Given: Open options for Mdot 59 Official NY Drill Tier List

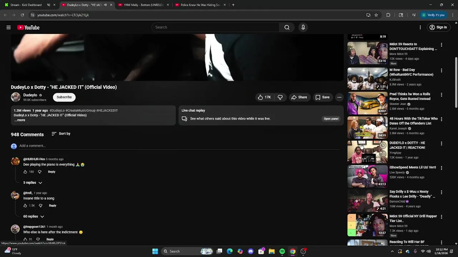Looking at the screenshot, I should coord(442,217).
